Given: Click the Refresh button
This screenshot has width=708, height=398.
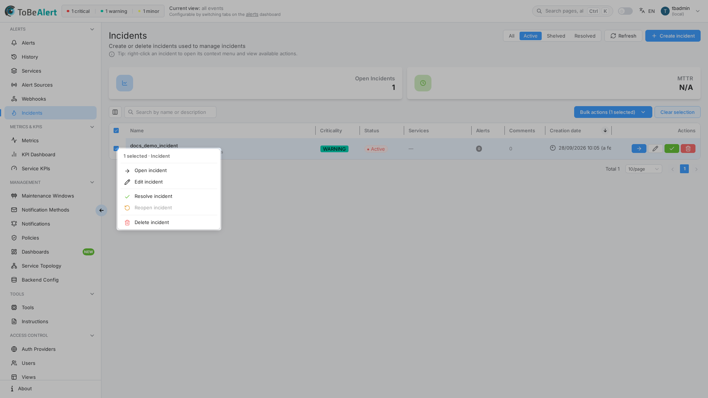Looking at the screenshot, I should point(623,36).
